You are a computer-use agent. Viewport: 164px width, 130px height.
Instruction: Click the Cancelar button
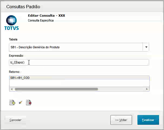pyautogui.click(x=15, y=120)
